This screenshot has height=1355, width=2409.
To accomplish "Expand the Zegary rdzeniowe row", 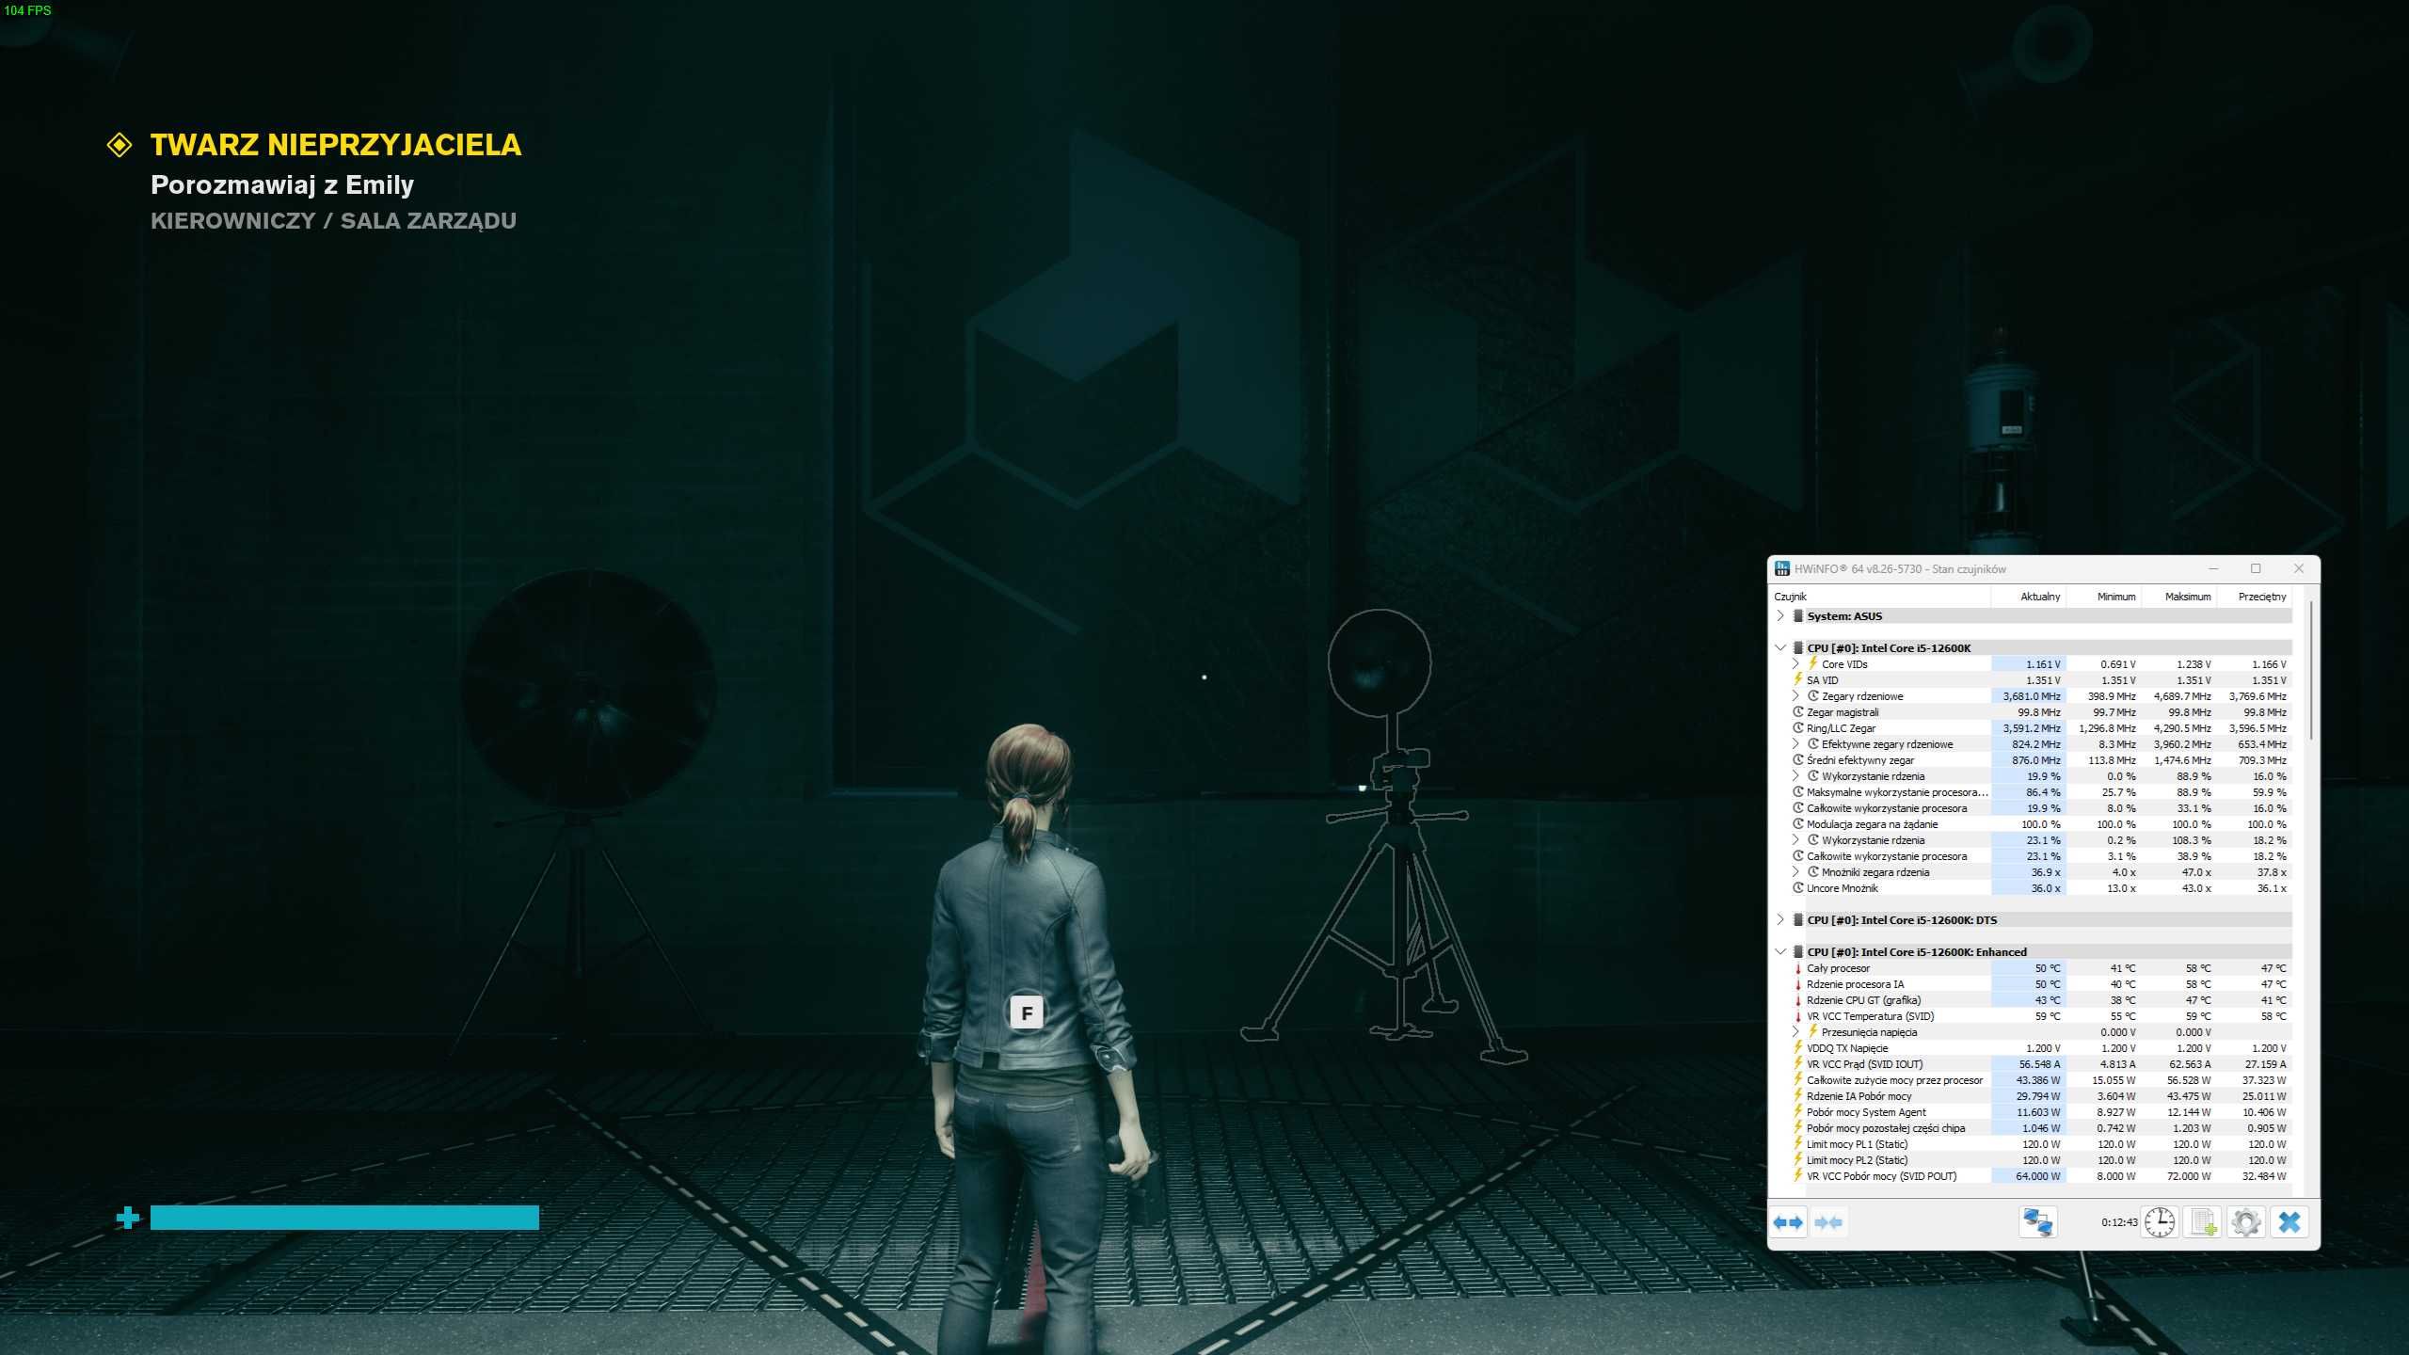I will pyautogui.click(x=1795, y=696).
